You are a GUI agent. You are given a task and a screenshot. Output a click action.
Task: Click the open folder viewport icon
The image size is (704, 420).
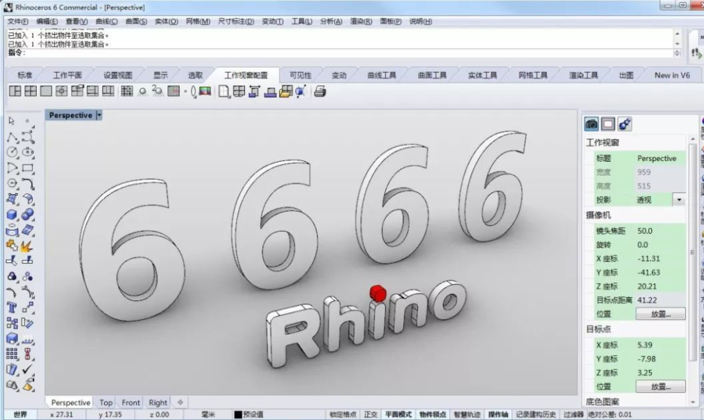[x=285, y=92]
